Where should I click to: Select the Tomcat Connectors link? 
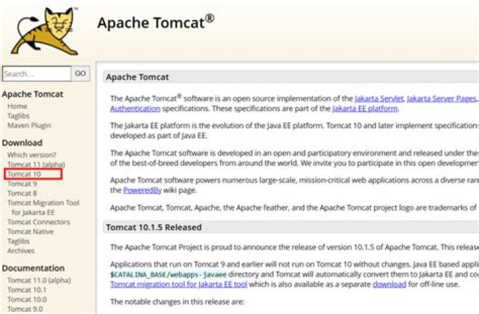click(39, 222)
